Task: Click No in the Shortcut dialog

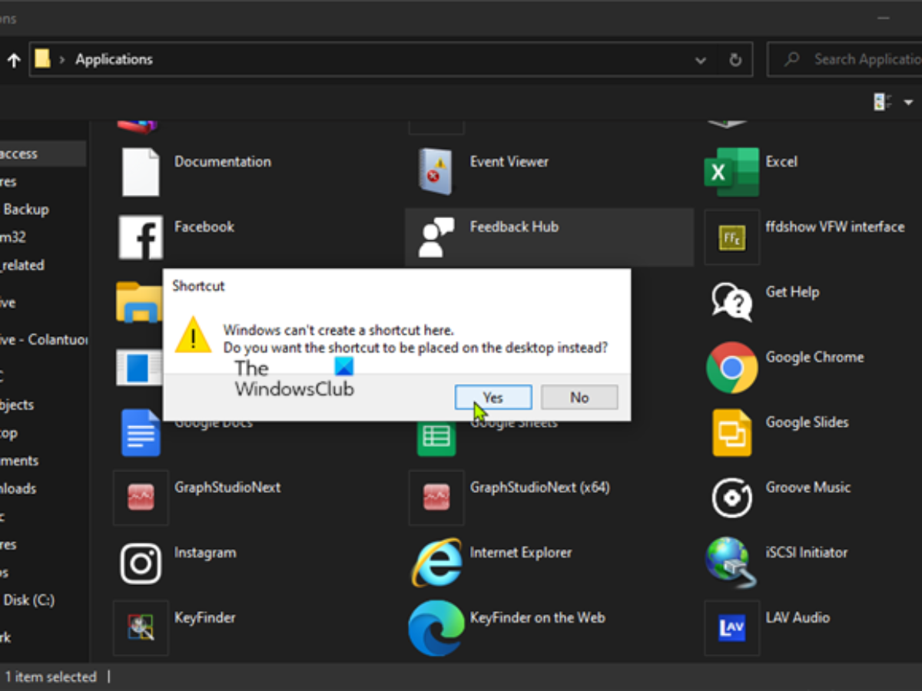Action: coord(579,397)
